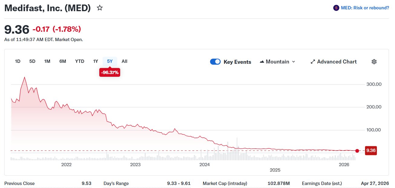The height and width of the screenshot is (188, 395).
Task: Choose the 1Y range
Action: pyautogui.click(x=96, y=61)
